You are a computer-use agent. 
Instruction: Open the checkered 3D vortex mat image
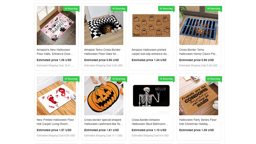[x=104, y=26]
